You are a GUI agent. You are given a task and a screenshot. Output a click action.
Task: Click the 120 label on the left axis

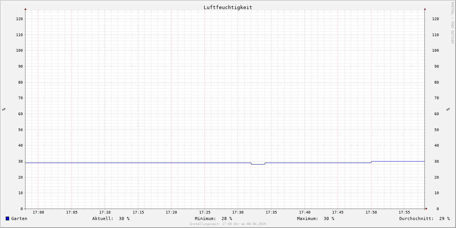19,19
